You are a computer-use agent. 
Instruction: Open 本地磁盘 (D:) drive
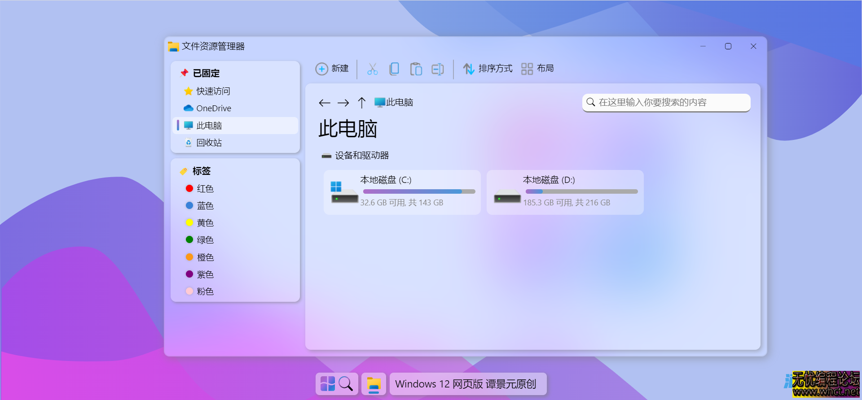click(565, 192)
